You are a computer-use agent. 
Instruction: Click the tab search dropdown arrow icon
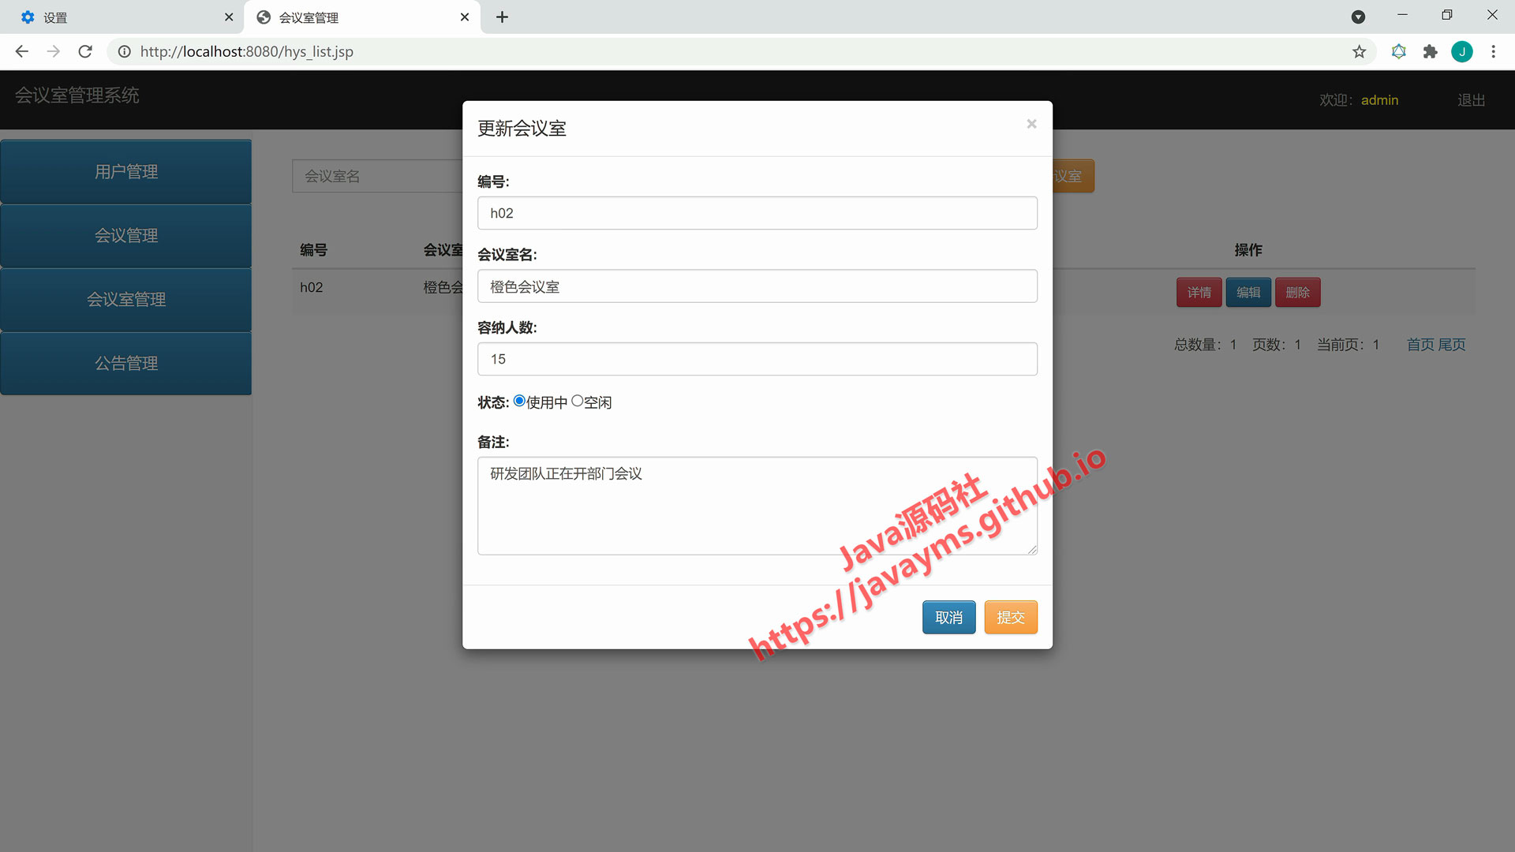click(x=1358, y=17)
